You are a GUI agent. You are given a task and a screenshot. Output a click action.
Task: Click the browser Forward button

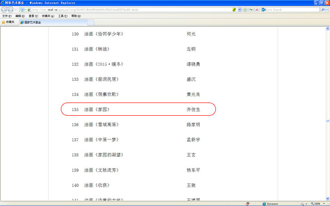(10, 9)
